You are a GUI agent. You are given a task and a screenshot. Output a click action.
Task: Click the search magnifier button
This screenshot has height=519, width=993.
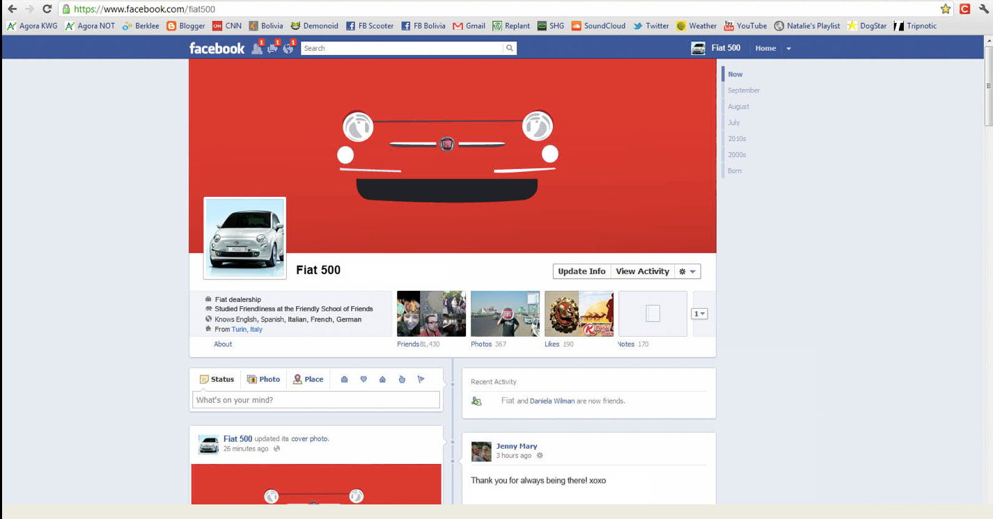(510, 48)
